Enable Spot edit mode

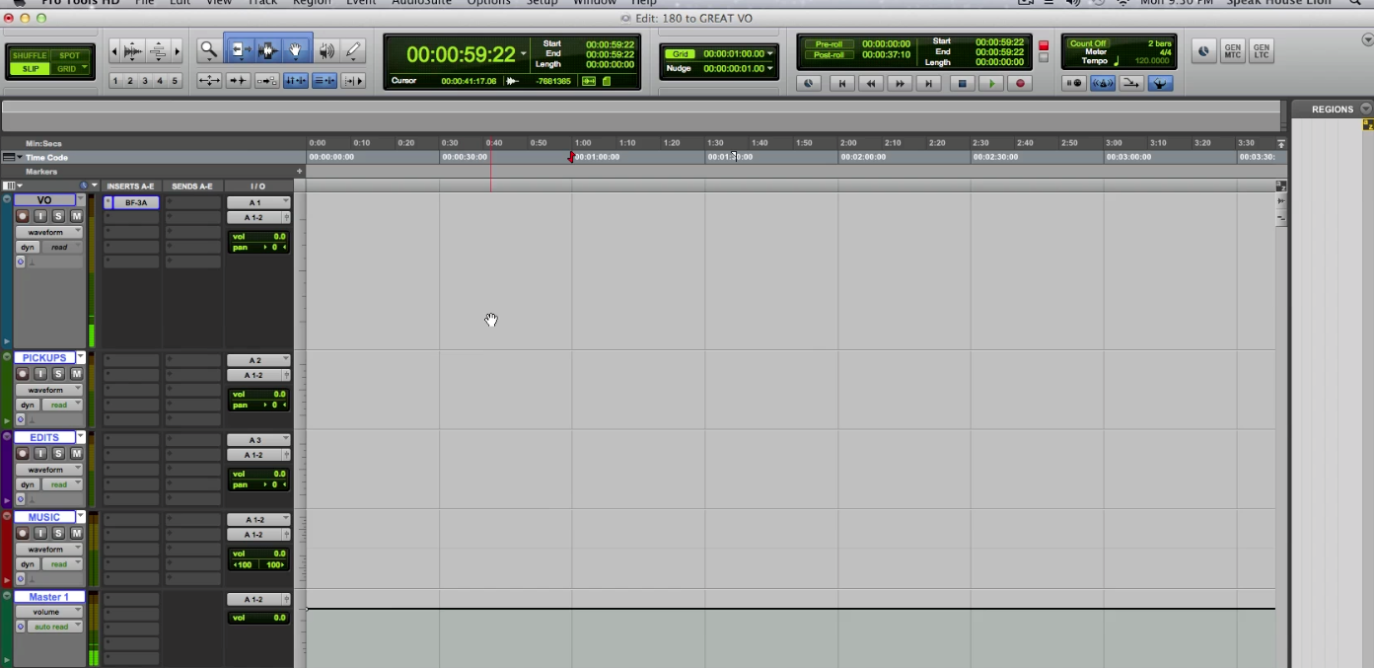[69, 55]
